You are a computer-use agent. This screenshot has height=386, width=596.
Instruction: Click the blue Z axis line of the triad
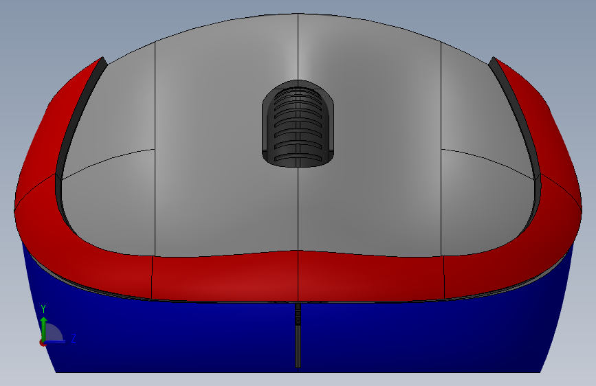pos(56,341)
